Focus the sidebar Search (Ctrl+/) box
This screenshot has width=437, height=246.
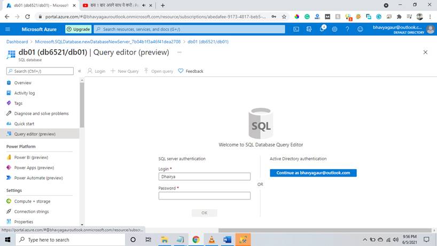[40, 71]
